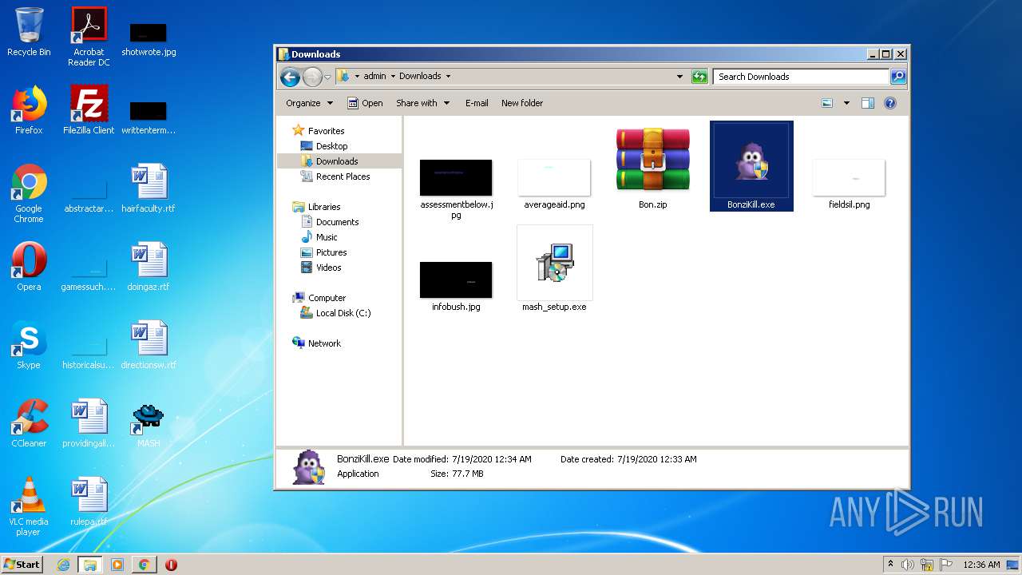Click the Libraries group header

tap(324, 207)
